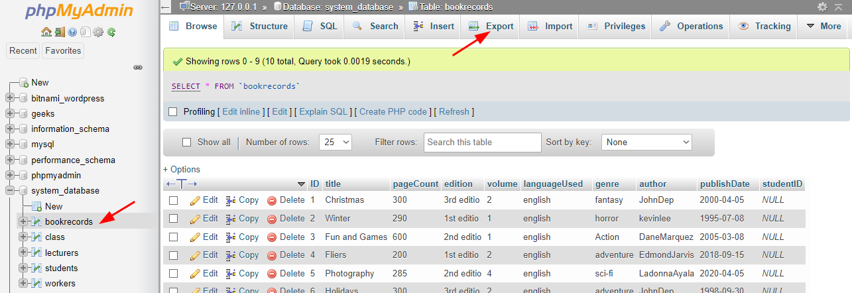Click the Favorites button
This screenshot has height=293, width=852.
63,51
